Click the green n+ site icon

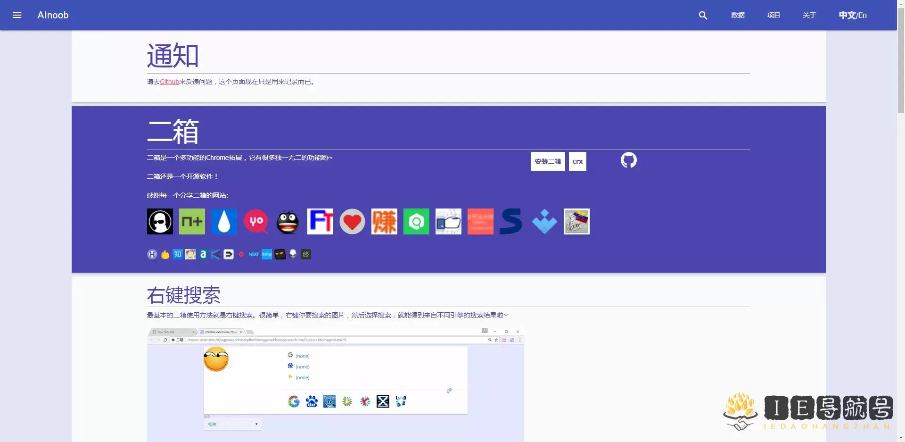coord(192,222)
